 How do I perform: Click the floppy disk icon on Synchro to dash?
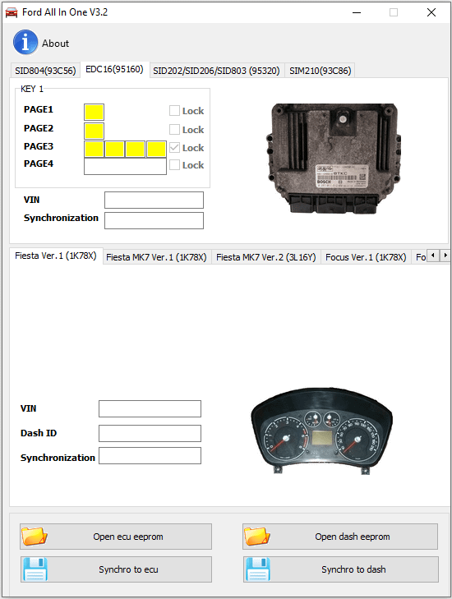pos(258,569)
